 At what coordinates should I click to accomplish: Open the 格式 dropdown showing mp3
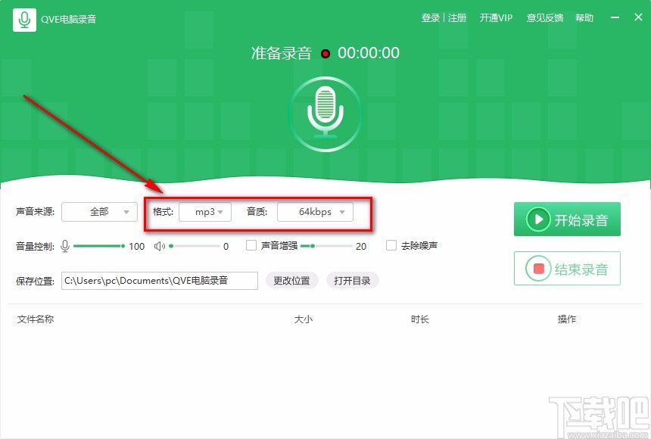205,213
